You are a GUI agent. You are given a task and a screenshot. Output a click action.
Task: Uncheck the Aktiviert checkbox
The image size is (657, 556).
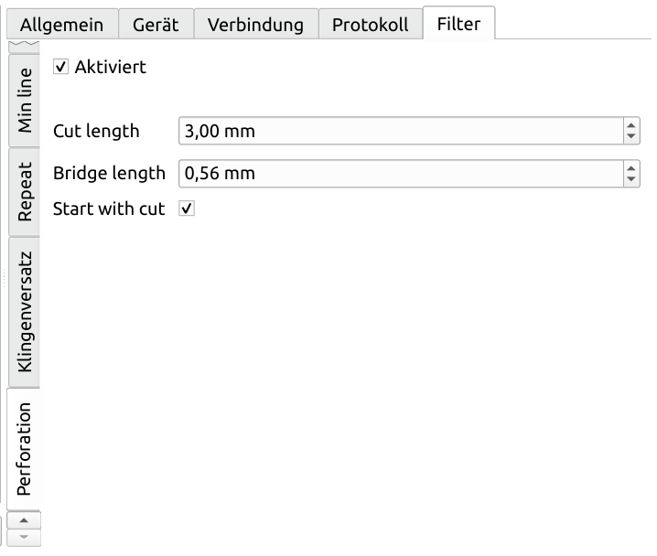point(60,67)
